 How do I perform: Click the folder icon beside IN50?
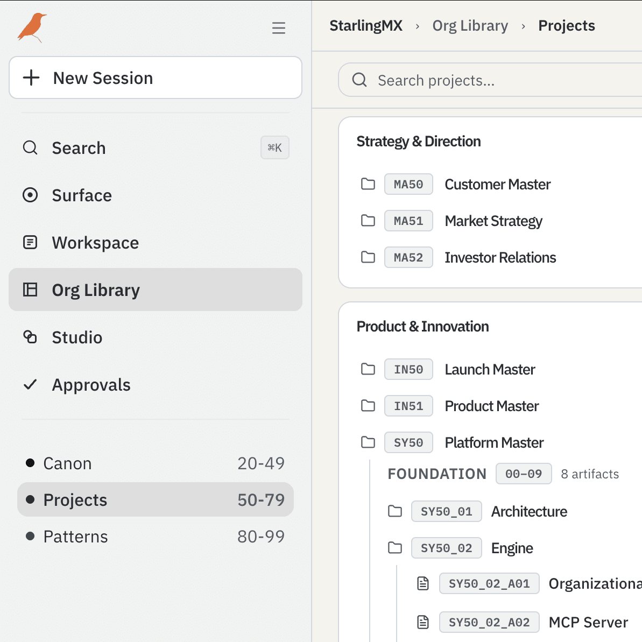(368, 369)
